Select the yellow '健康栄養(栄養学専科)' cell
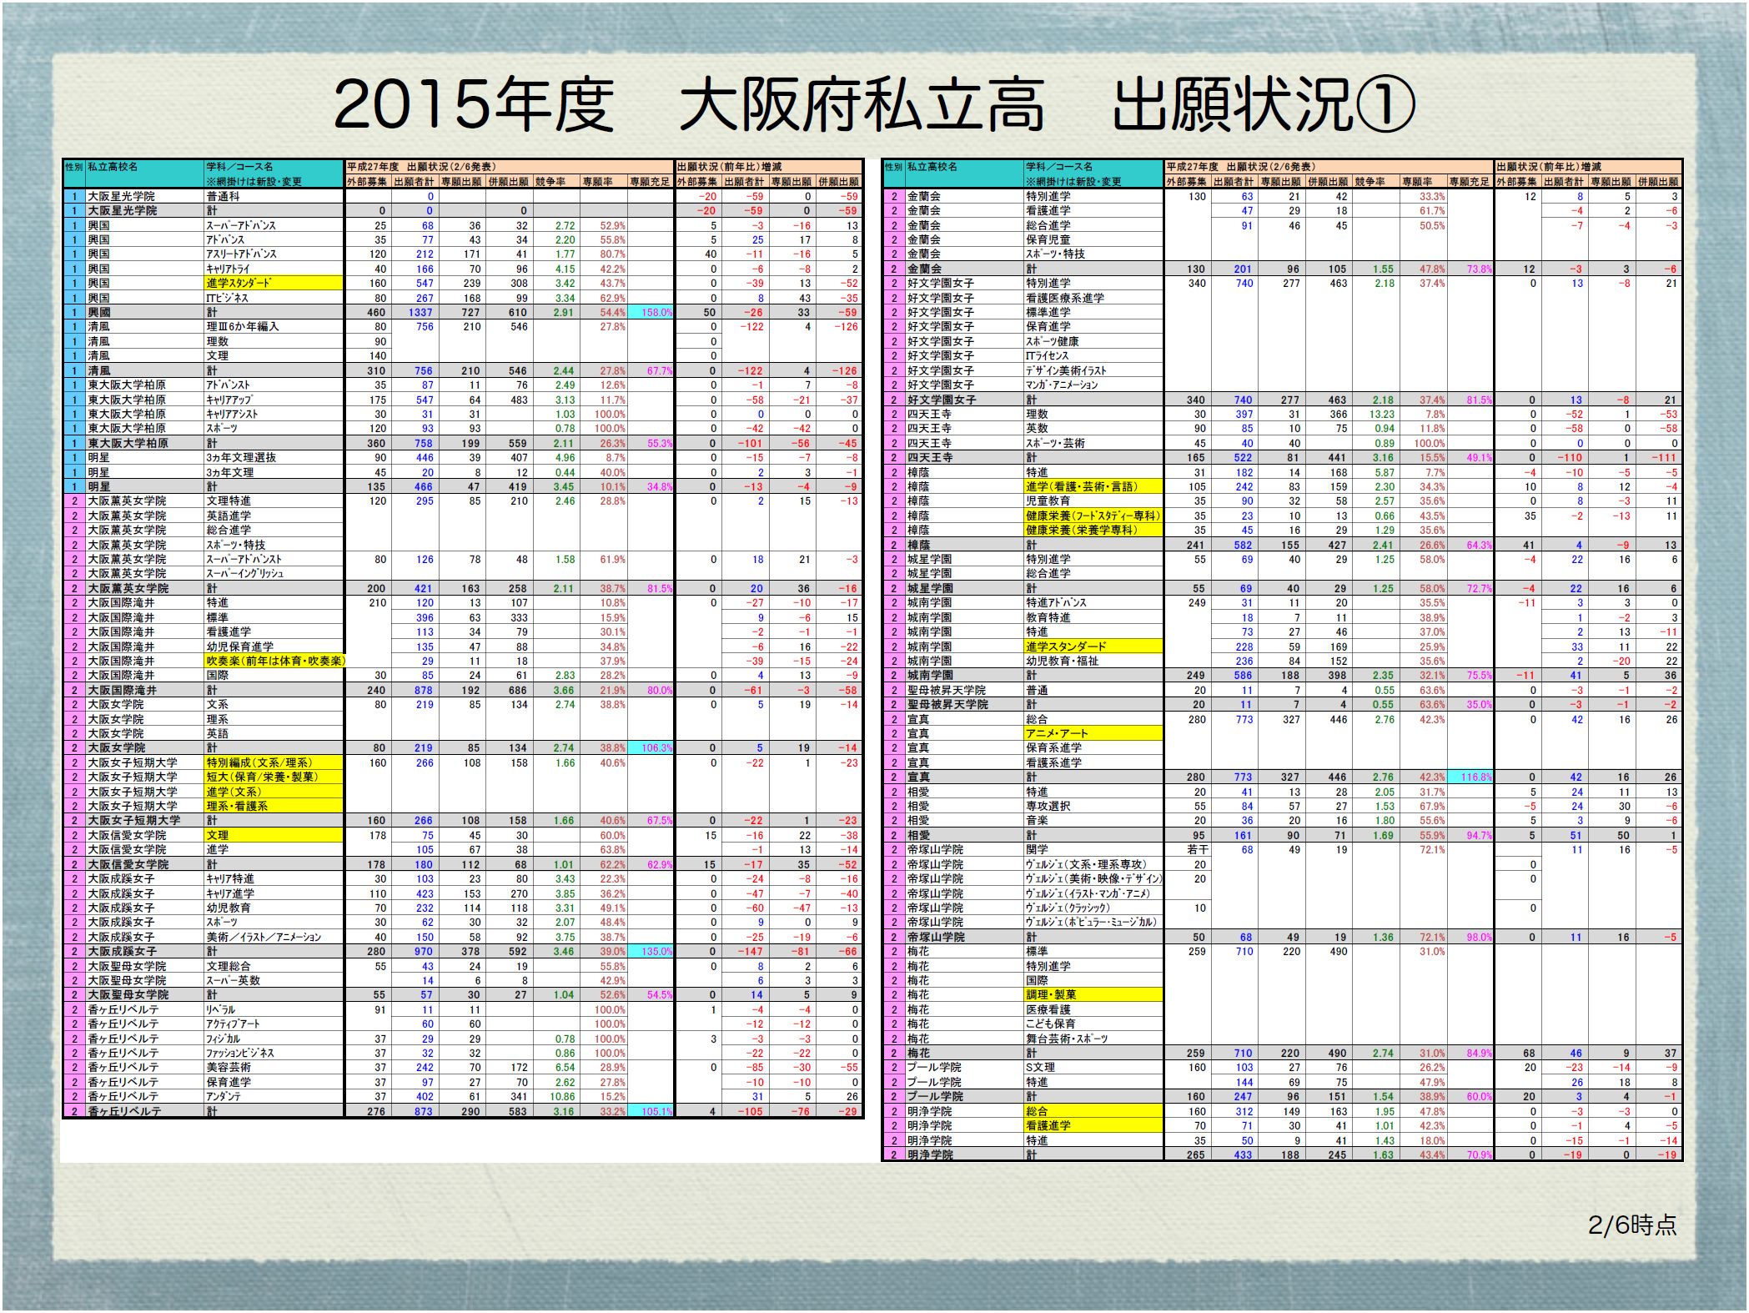The width and height of the screenshot is (1749, 1313). (x=1094, y=530)
